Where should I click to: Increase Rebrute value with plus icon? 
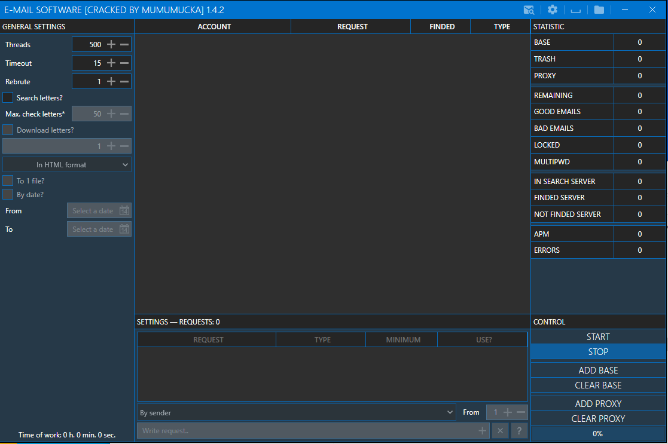[x=111, y=82]
